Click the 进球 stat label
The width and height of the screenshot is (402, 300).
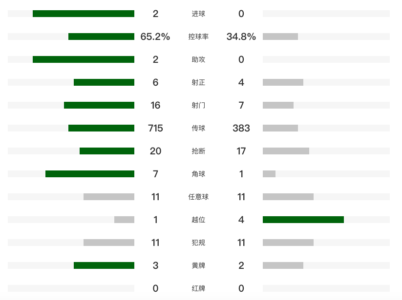[198, 14]
